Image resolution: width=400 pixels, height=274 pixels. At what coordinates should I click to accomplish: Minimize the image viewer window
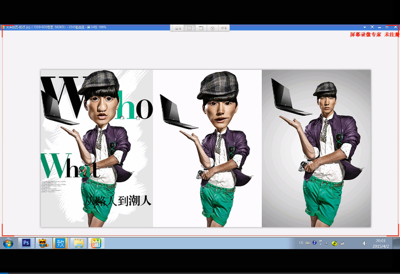coord(380,27)
